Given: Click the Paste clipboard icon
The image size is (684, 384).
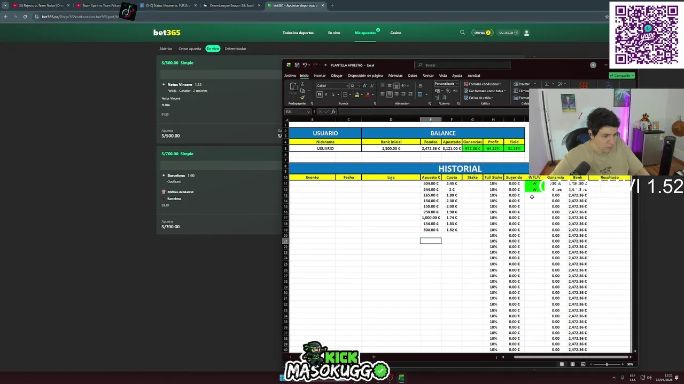Looking at the screenshot, I should click(x=293, y=86).
